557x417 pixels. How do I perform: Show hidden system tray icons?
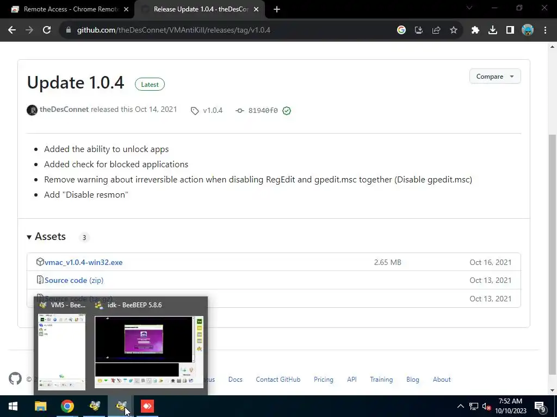[460, 406]
